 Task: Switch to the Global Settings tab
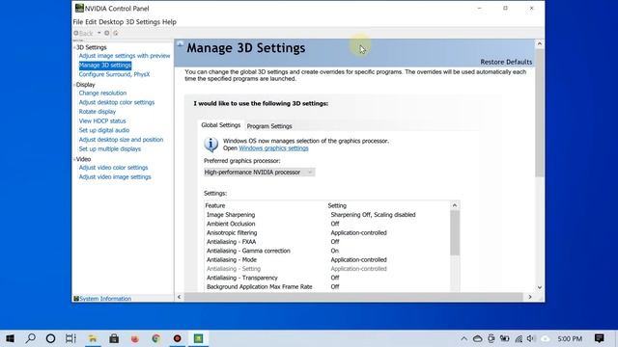tap(221, 125)
